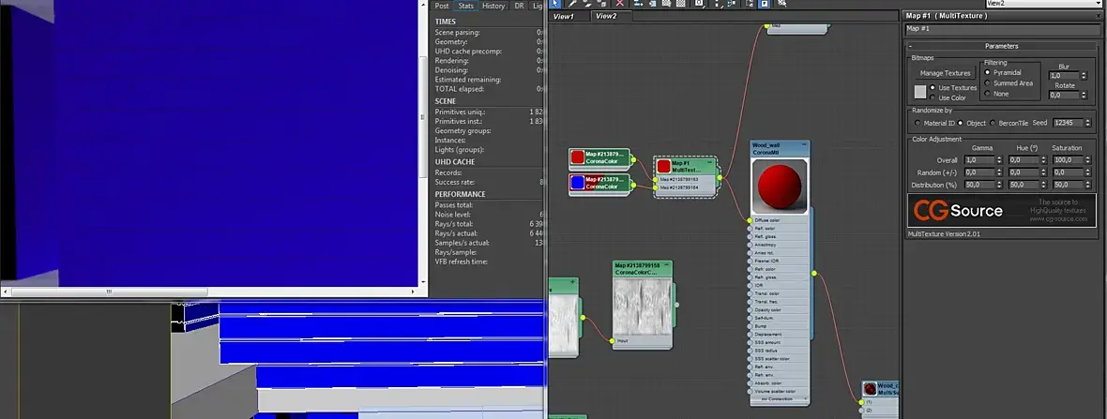This screenshot has height=419, width=1107.
Task: Switch to the View1 tab
Action: click(x=565, y=16)
